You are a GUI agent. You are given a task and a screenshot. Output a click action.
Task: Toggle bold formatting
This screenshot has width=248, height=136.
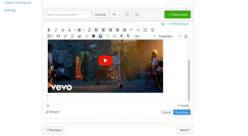click(49, 30)
